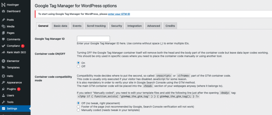Click the Users person icon
Viewport: 272px width, 115px height.
click(x=3, y=95)
